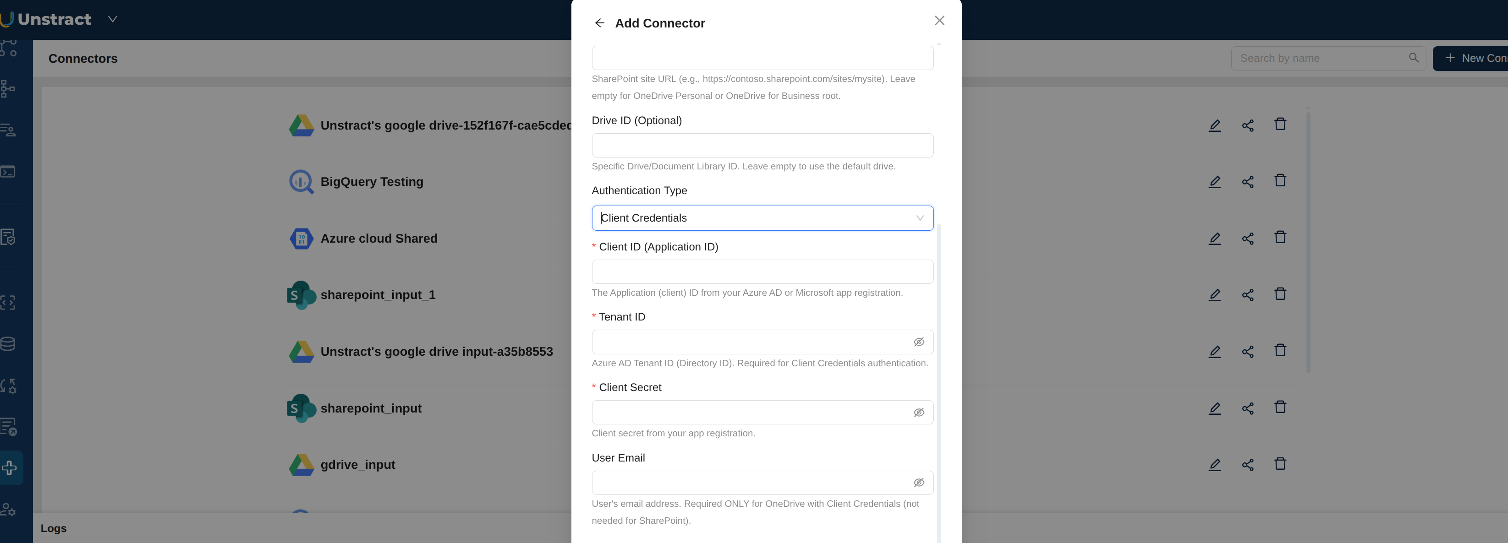Open the code braces icon in sidebar
Screen dimensions: 1508x543
9,303
